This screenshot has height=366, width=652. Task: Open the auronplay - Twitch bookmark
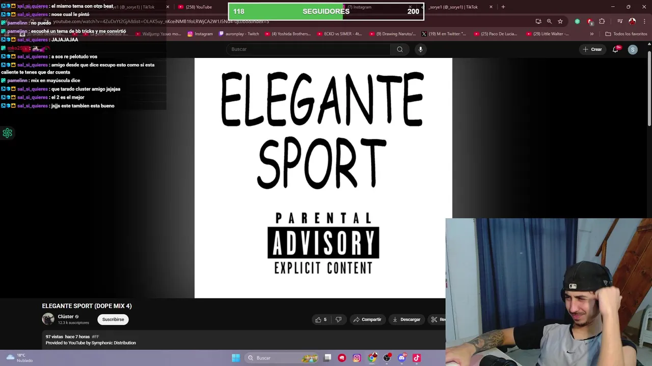point(238,34)
